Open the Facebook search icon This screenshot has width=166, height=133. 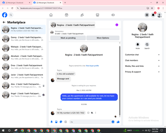11,15
